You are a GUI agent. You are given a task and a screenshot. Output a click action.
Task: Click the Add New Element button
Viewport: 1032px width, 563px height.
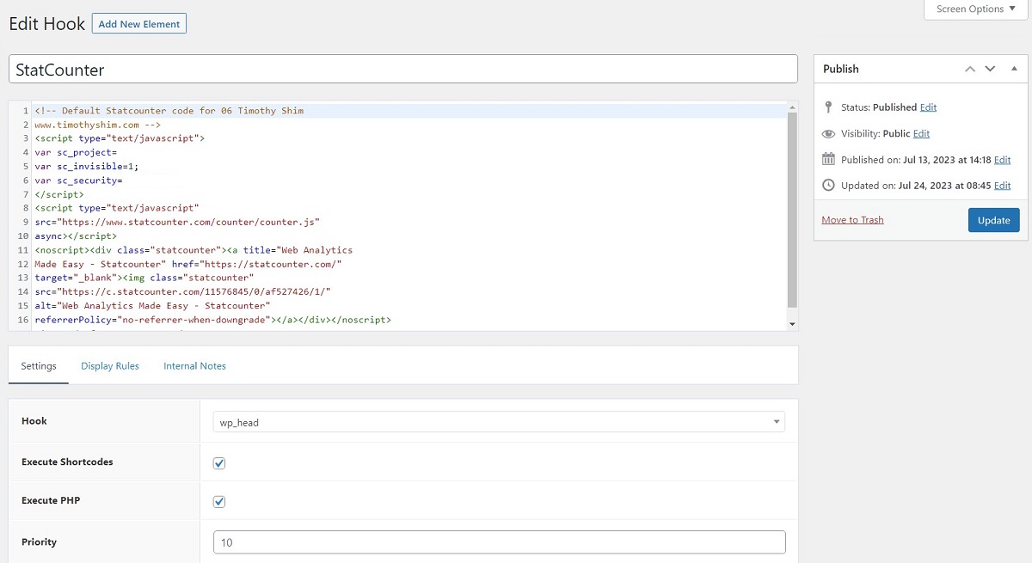click(139, 24)
